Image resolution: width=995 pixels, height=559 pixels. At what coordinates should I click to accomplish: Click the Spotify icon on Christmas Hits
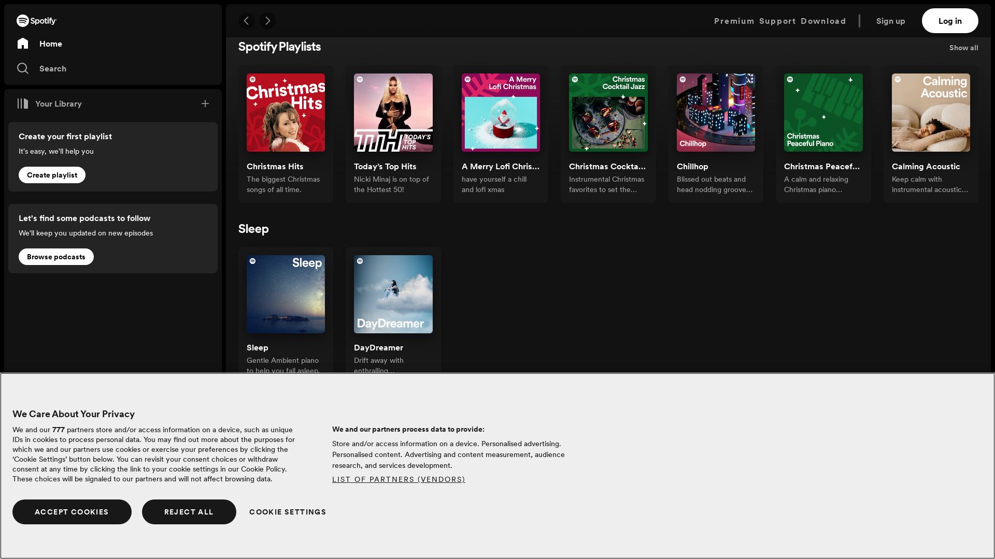[253, 80]
